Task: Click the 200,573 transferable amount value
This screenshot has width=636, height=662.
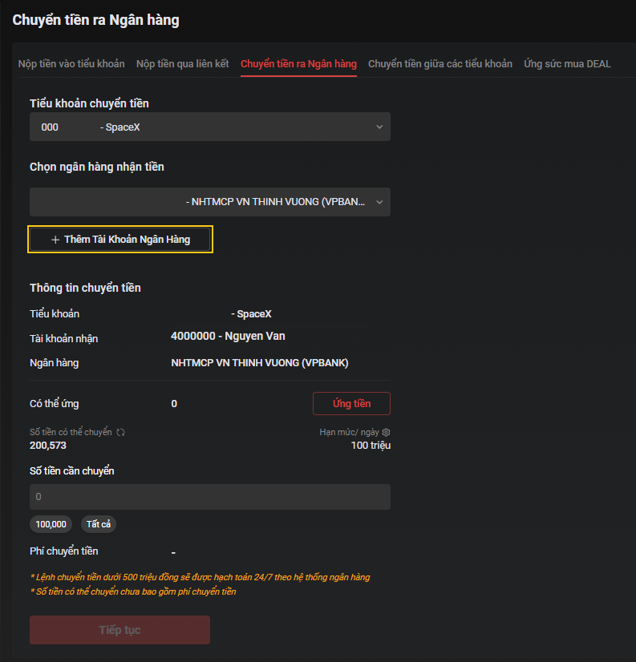Action: 48,446
